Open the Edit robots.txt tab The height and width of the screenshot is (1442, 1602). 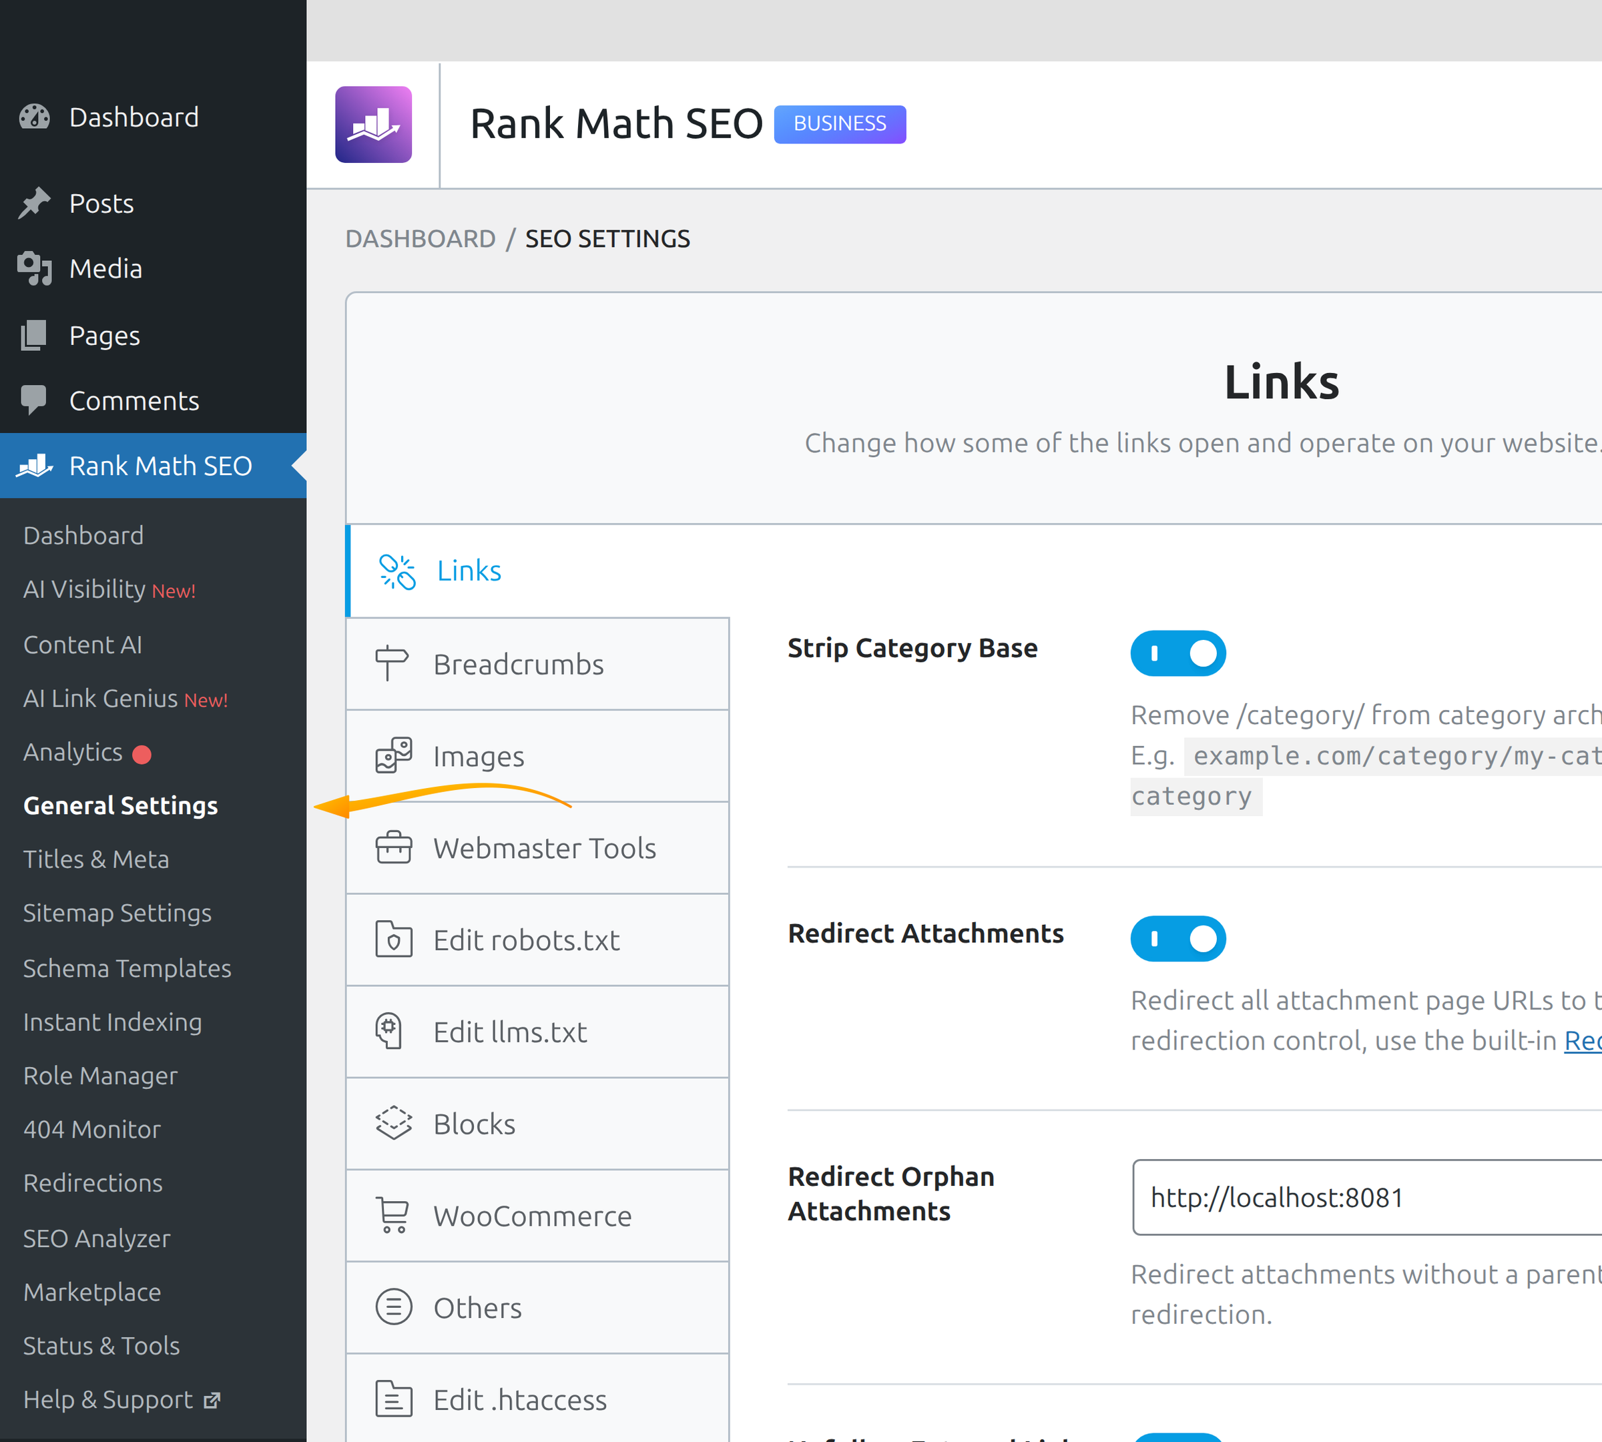click(x=538, y=940)
